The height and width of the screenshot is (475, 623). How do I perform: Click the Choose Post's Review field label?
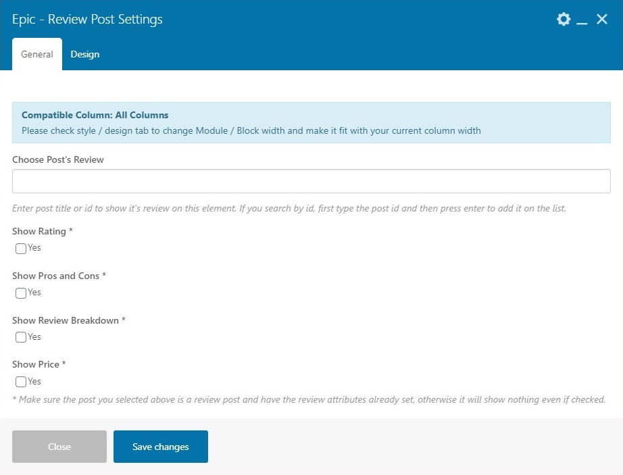(58, 159)
